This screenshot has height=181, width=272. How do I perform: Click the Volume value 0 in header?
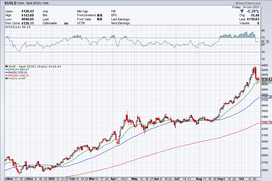pyautogui.click(x=258, y=23)
